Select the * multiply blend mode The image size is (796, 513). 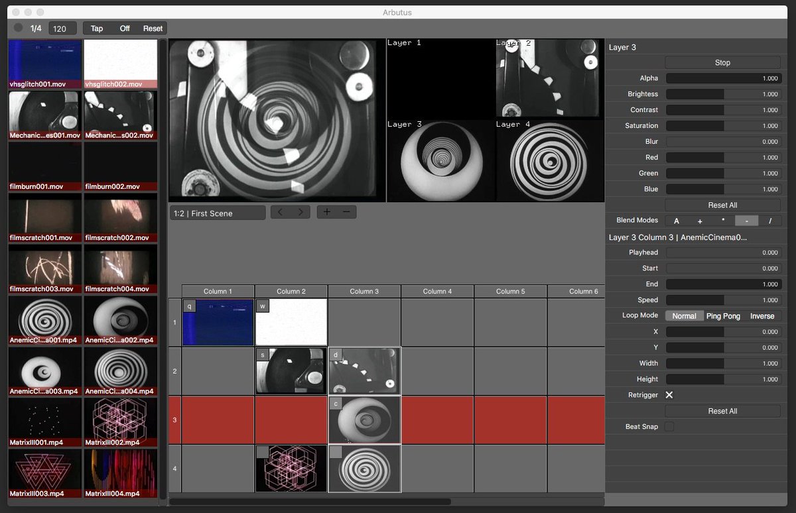coord(723,221)
